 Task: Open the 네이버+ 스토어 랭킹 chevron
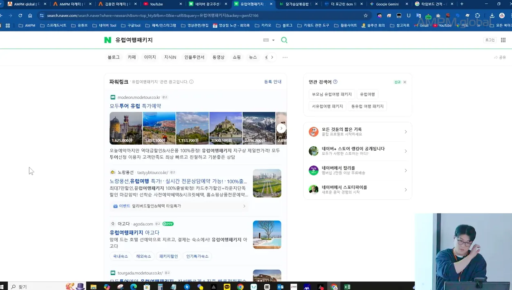coord(405,151)
